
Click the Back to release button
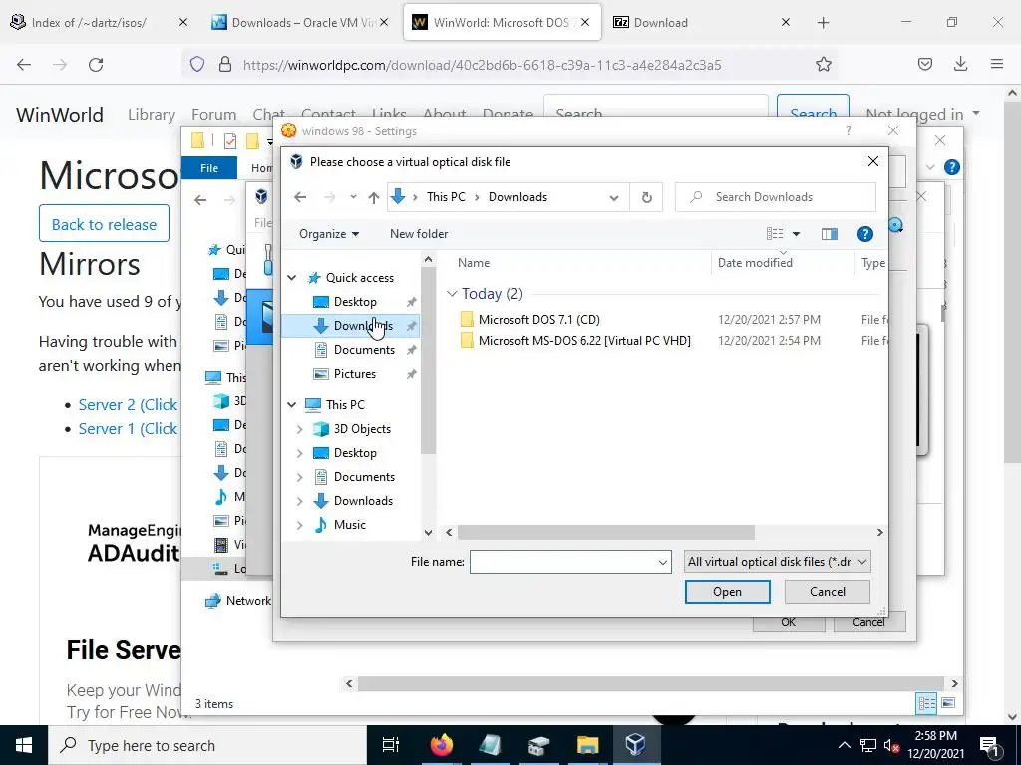click(x=104, y=224)
